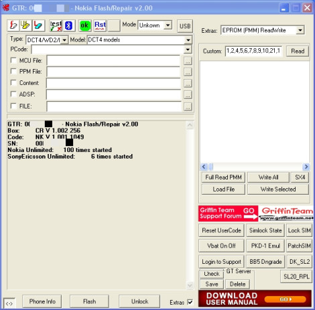Screen dimensions: 315x310
Task: Click Write Selected button
Action: click(278, 189)
